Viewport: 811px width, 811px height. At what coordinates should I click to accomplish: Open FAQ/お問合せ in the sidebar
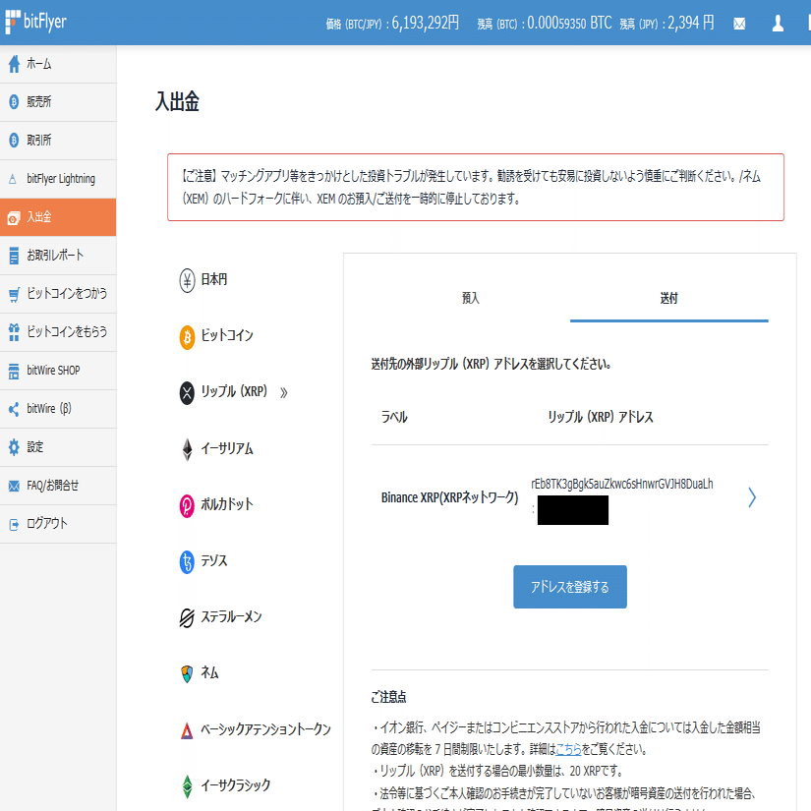(x=58, y=486)
